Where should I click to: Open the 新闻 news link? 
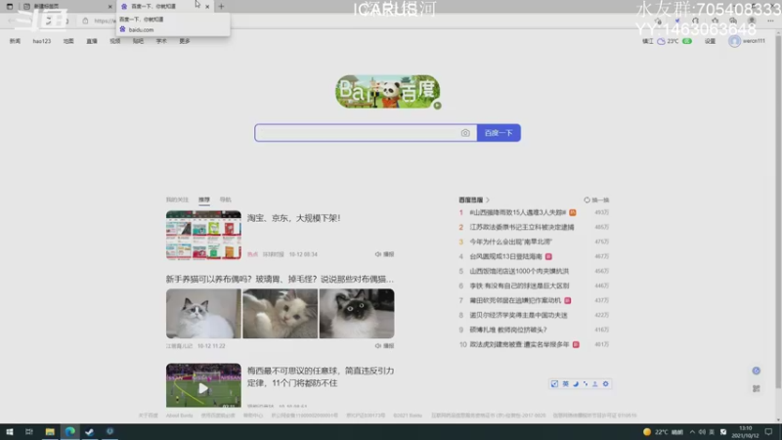click(15, 41)
